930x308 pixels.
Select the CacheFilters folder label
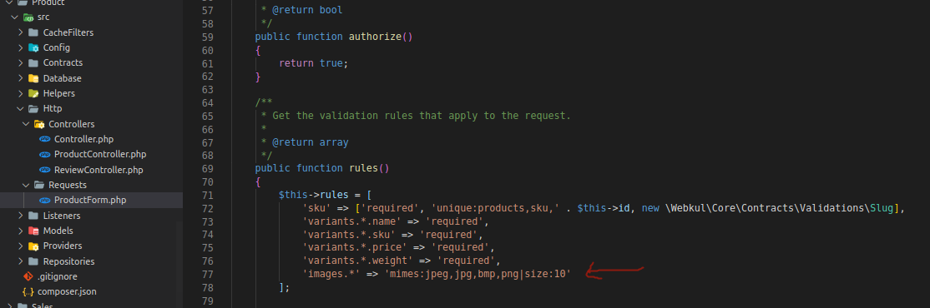point(68,32)
